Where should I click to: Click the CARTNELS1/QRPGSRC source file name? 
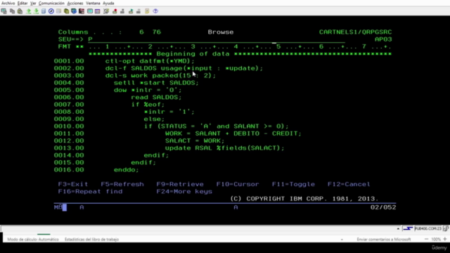pos(355,32)
